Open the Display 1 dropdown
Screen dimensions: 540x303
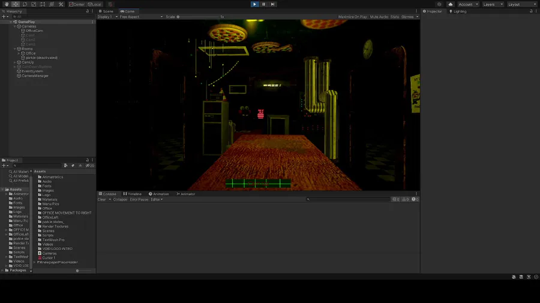tap(107, 17)
